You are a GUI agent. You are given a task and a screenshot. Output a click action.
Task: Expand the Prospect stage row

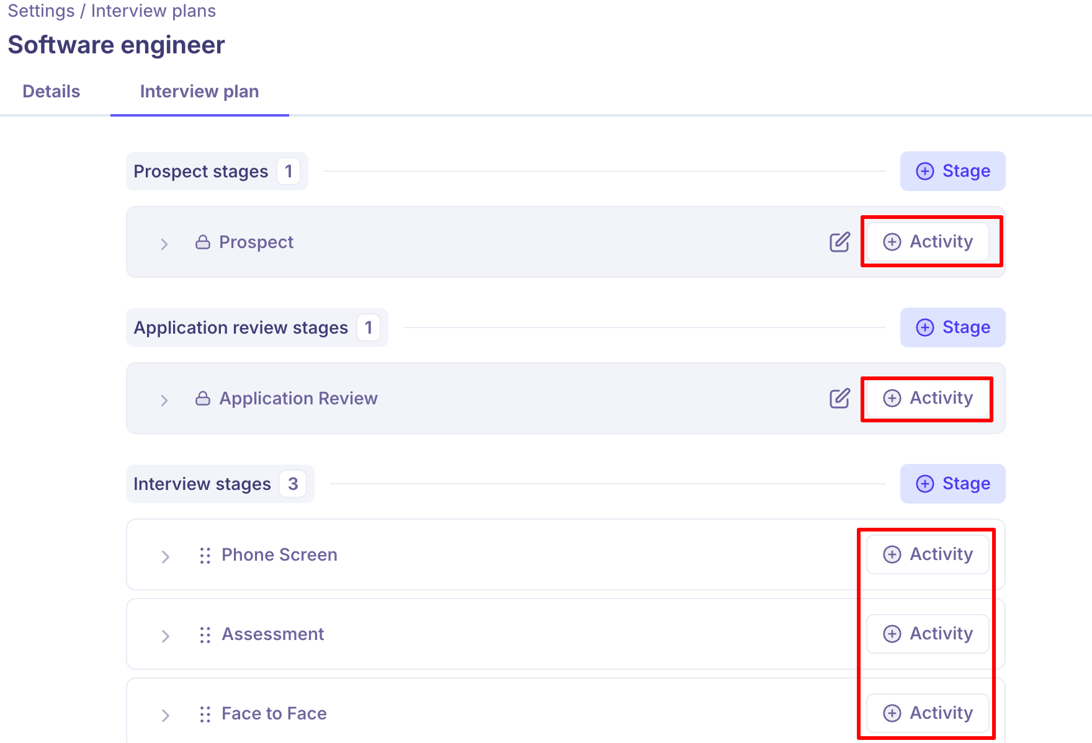tap(164, 244)
